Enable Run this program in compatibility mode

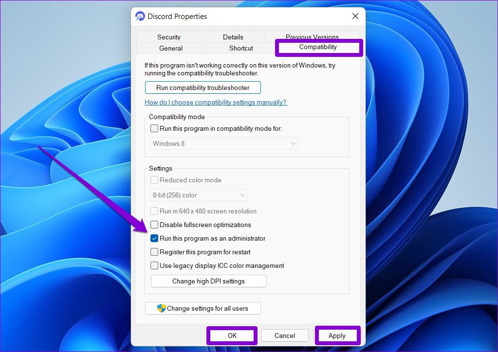[x=154, y=128]
